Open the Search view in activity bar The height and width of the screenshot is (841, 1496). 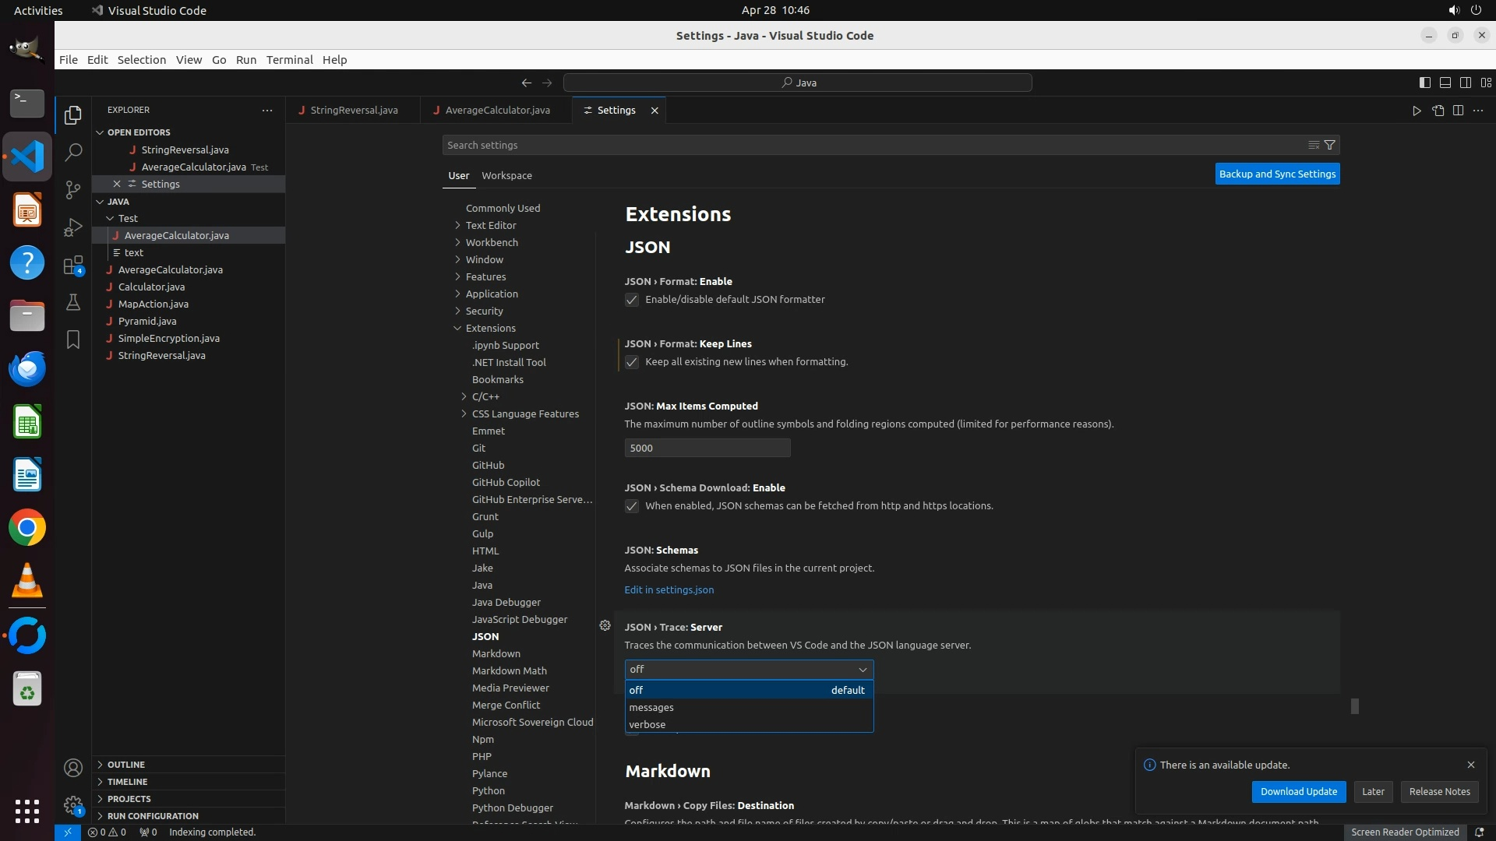click(x=73, y=152)
